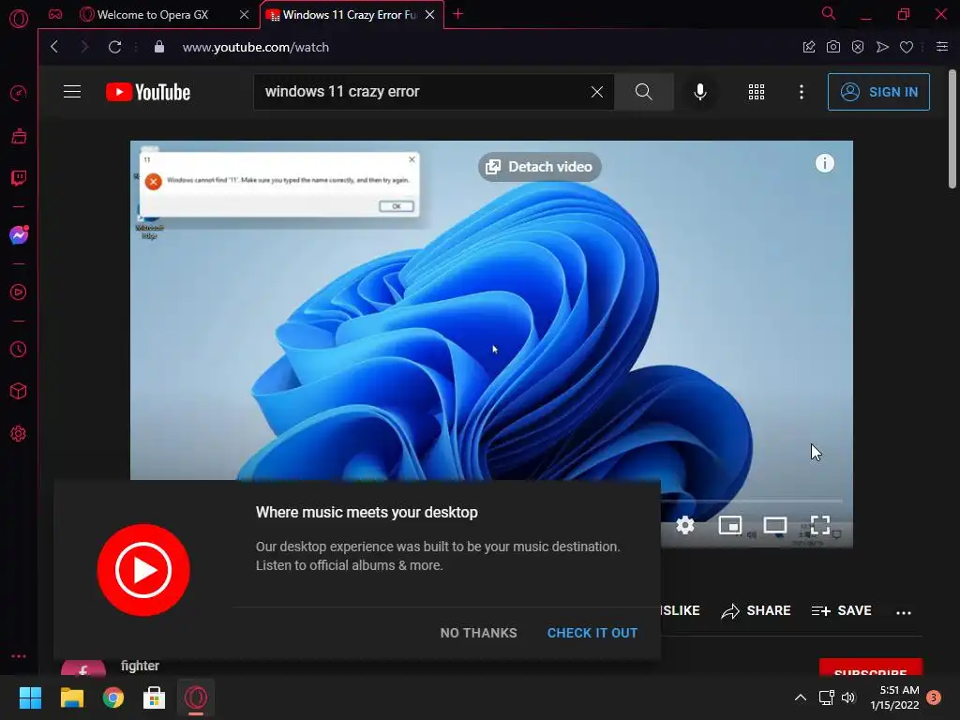Open YouTube apps grid
960x720 pixels.
tap(757, 92)
